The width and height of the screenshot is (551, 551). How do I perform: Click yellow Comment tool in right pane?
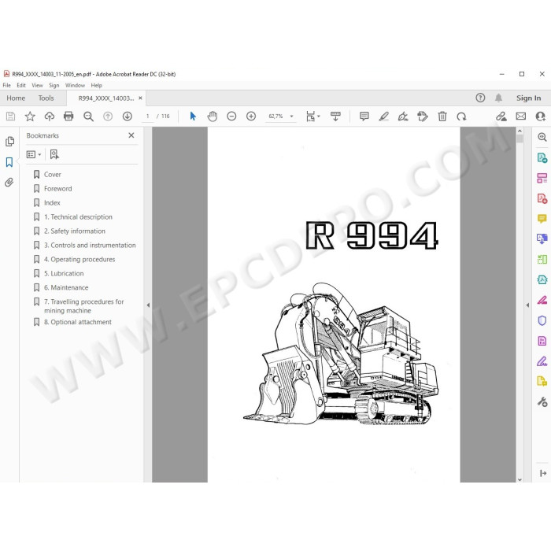click(542, 219)
